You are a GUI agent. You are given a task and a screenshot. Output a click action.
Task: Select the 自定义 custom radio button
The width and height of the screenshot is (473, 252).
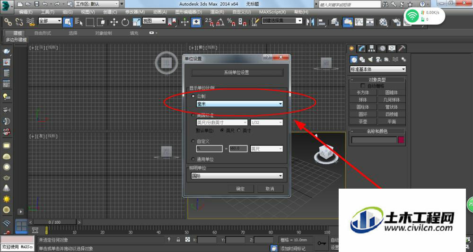pyautogui.click(x=193, y=141)
